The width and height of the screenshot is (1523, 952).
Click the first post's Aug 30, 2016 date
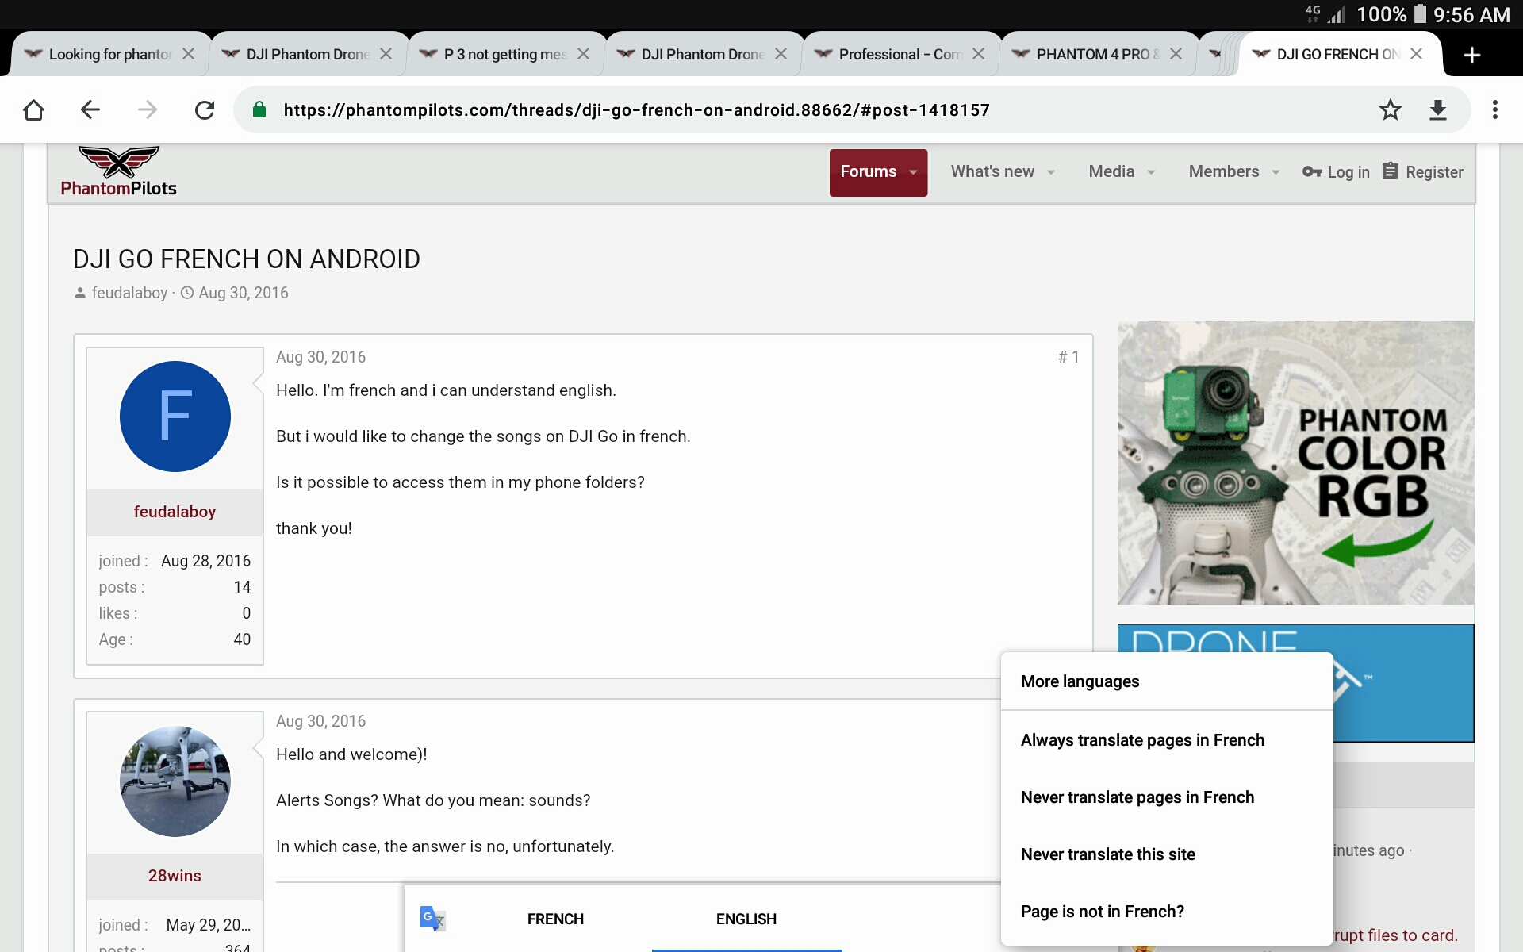tap(320, 357)
